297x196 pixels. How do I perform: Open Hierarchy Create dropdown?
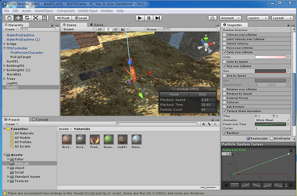click(x=11, y=29)
